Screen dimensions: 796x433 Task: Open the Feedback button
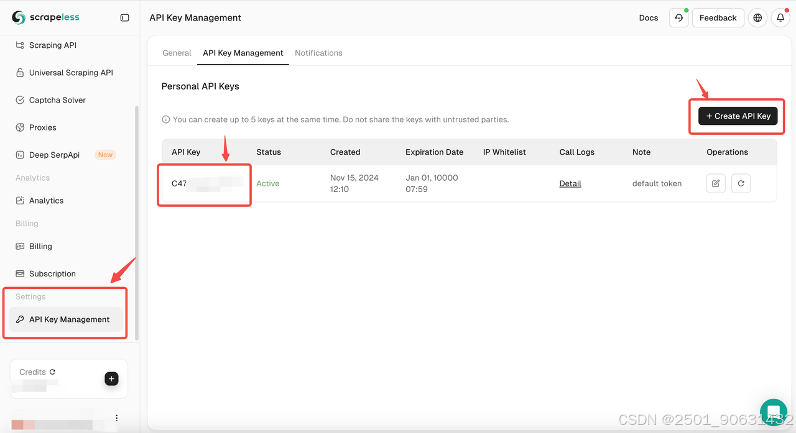718,18
